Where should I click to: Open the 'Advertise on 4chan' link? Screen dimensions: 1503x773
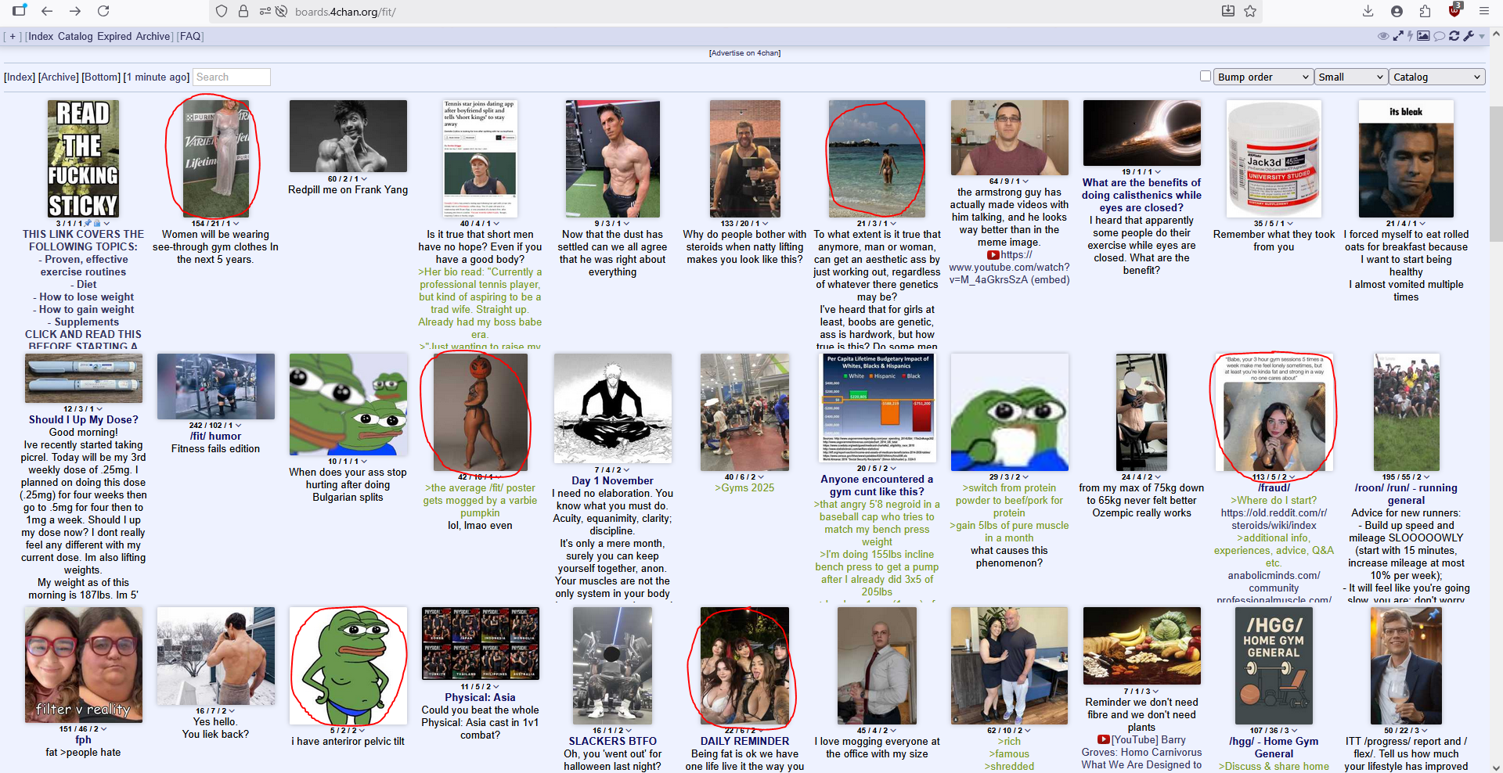click(744, 53)
